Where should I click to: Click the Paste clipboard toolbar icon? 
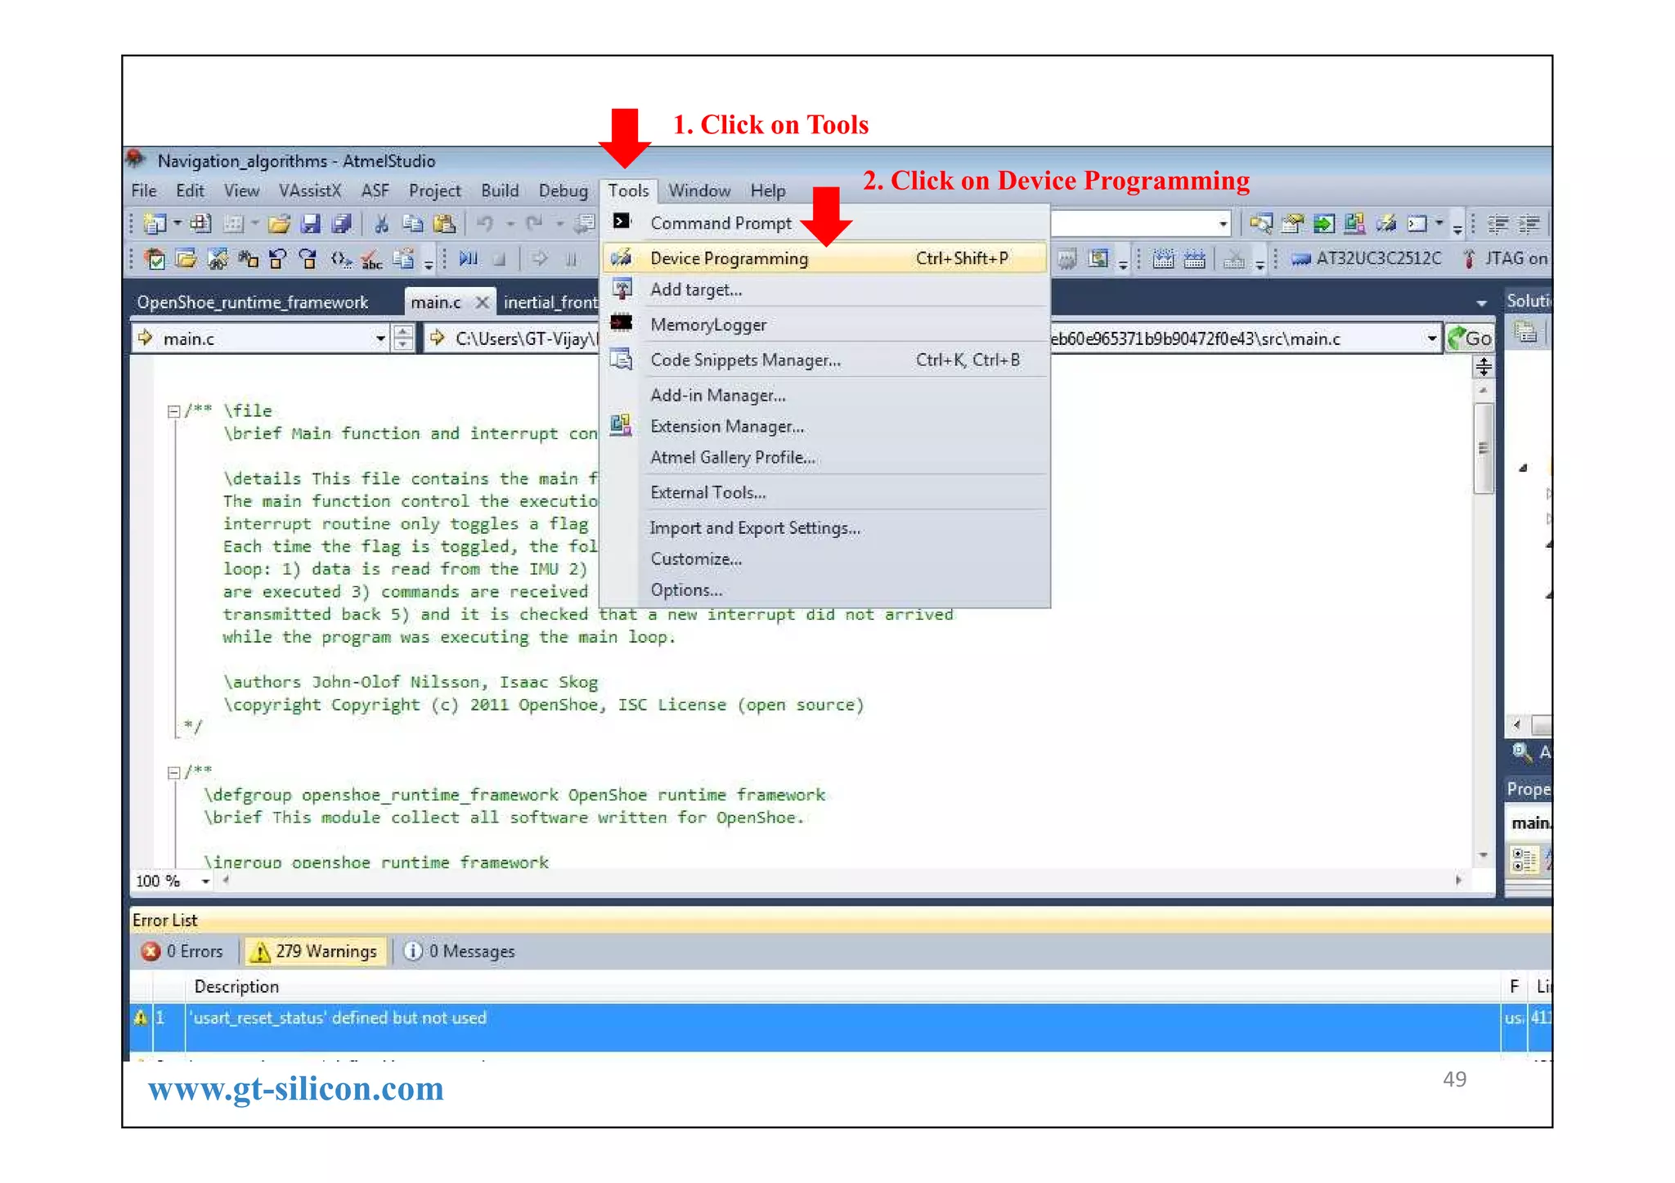pyautogui.click(x=444, y=223)
